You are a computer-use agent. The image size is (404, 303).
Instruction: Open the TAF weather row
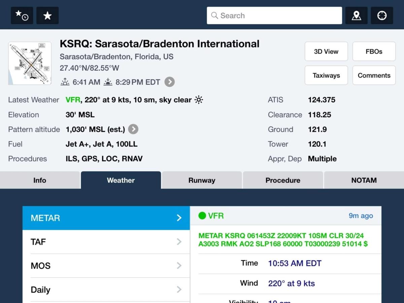(106, 242)
